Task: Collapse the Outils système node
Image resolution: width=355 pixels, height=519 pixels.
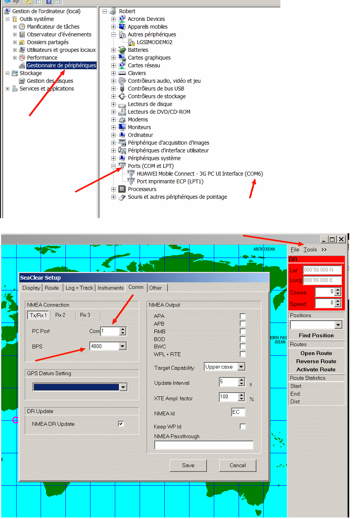Action: (x=7, y=19)
